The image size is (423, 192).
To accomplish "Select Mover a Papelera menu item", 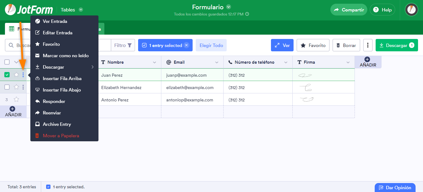I will coord(61,136).
